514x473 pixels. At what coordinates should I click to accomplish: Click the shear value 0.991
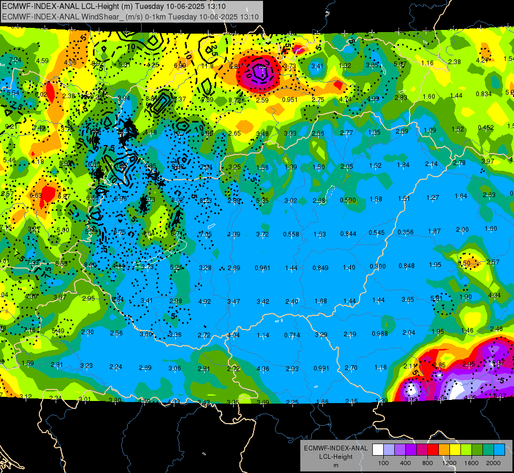coord(321,368)
